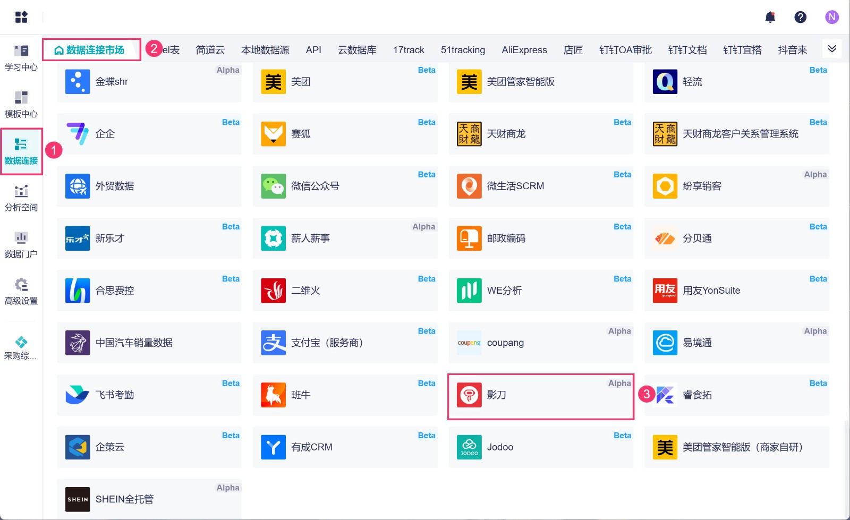This screenshot has height=520, width=850.
Task: Click the SHEIN全托管 icon
Action: coord(78,499)
